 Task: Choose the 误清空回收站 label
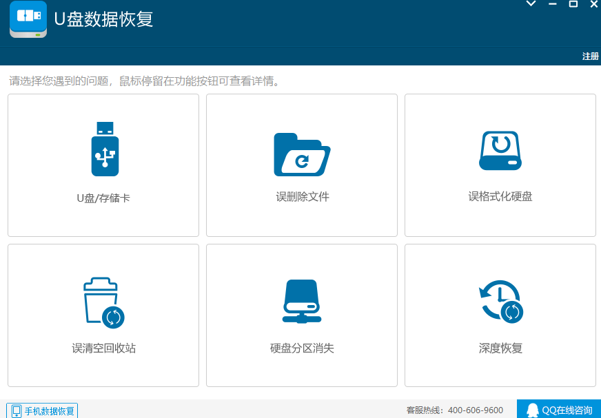[x=103, y=348]
